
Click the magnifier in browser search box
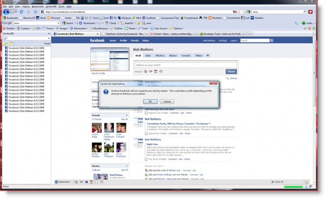[304, 12]
